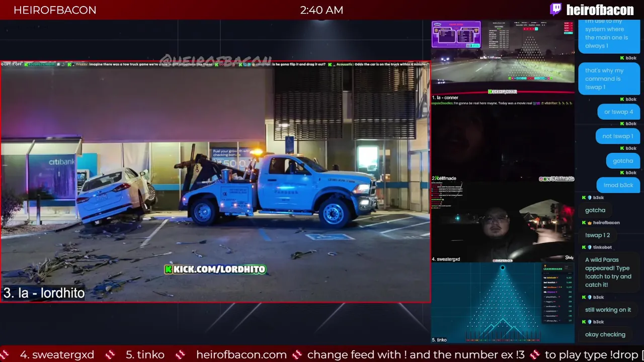Viewport: 644px width, 362px height.
Task: Click the crown badge beside heirofbacon in chat
Action: (589, 223)
